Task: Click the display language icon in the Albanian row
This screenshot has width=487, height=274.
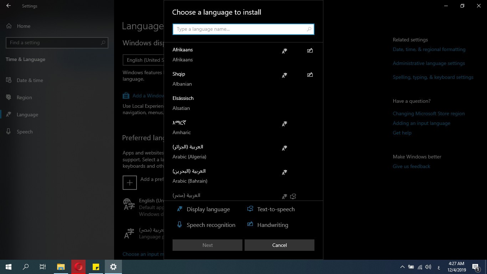Action: tap(284, 75)
